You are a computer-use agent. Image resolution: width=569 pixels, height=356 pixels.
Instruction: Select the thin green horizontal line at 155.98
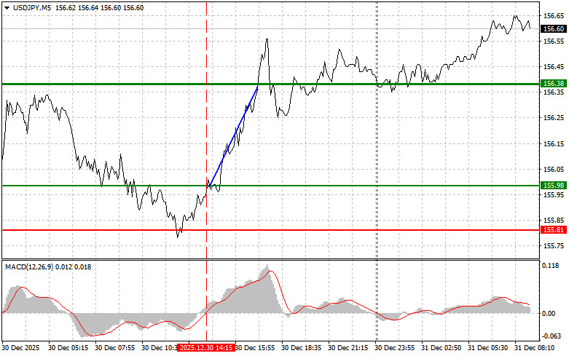point(364,186)
